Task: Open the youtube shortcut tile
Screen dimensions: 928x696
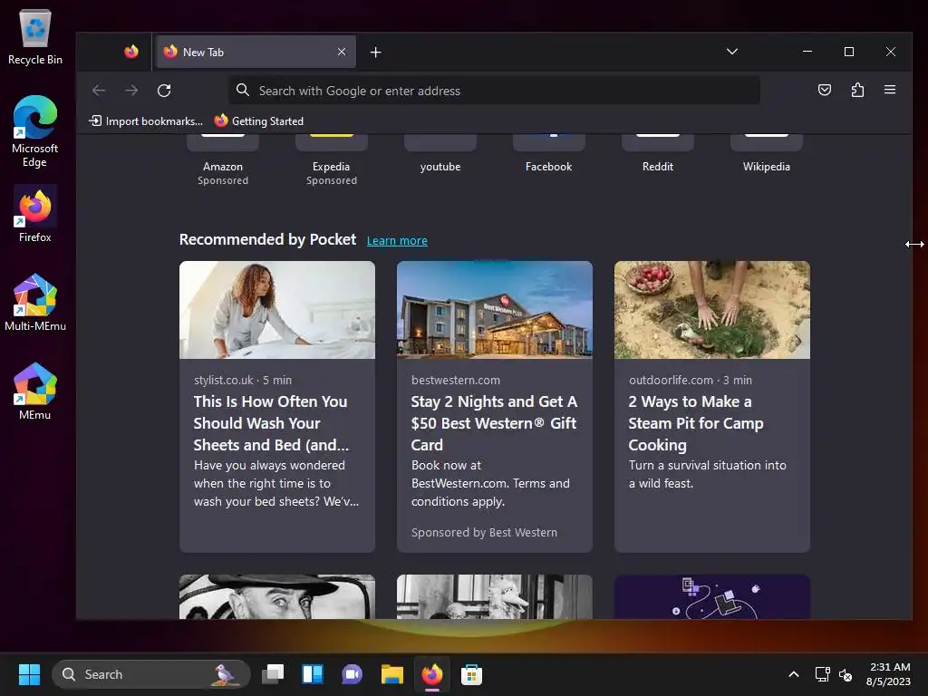Action: point(440,155)
